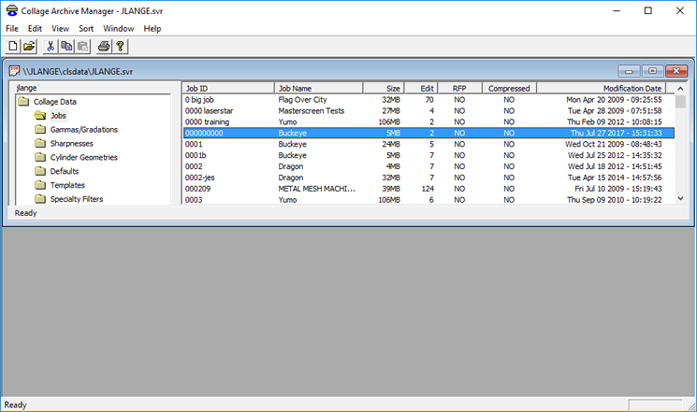
Task: Click the Open folder toolbar icon
Action: (29, 46)
